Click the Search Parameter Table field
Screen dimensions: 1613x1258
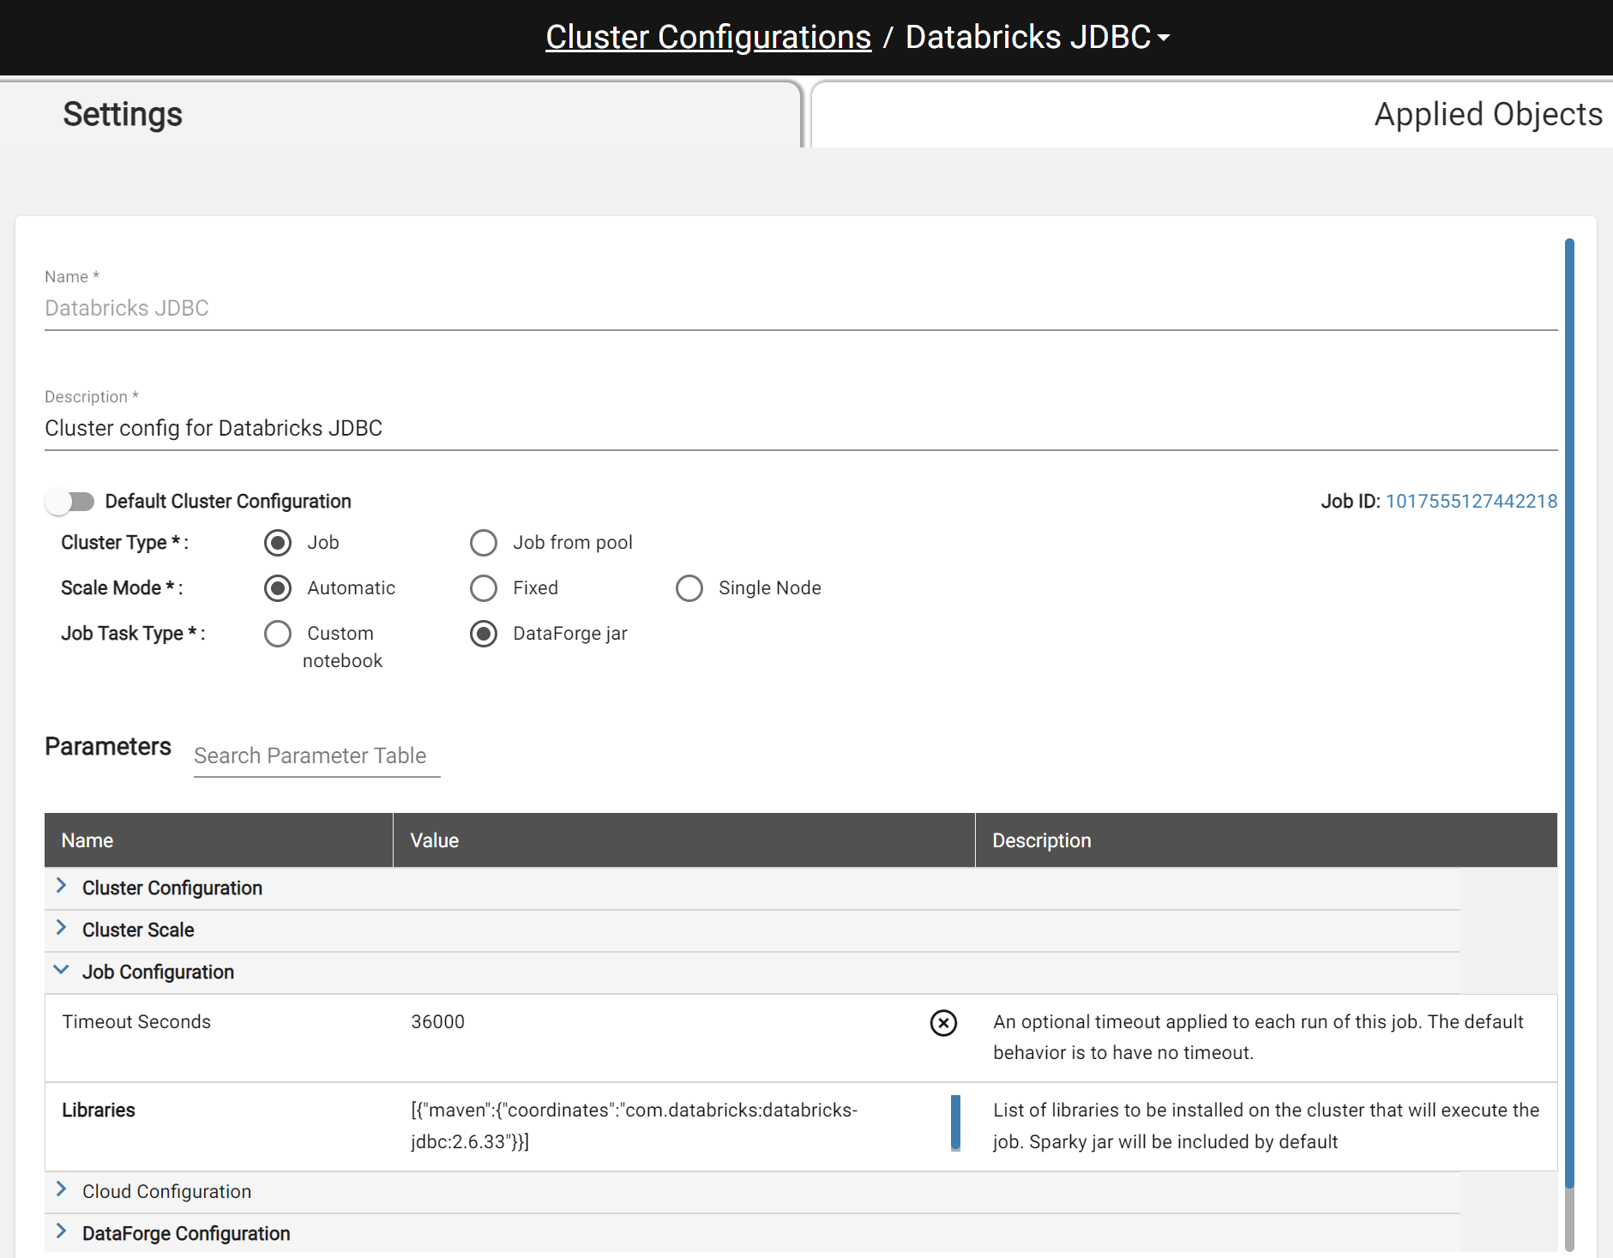[x=316, y=756]
